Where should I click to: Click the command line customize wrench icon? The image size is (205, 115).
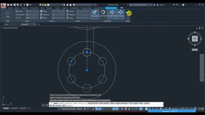coord(47,105)
